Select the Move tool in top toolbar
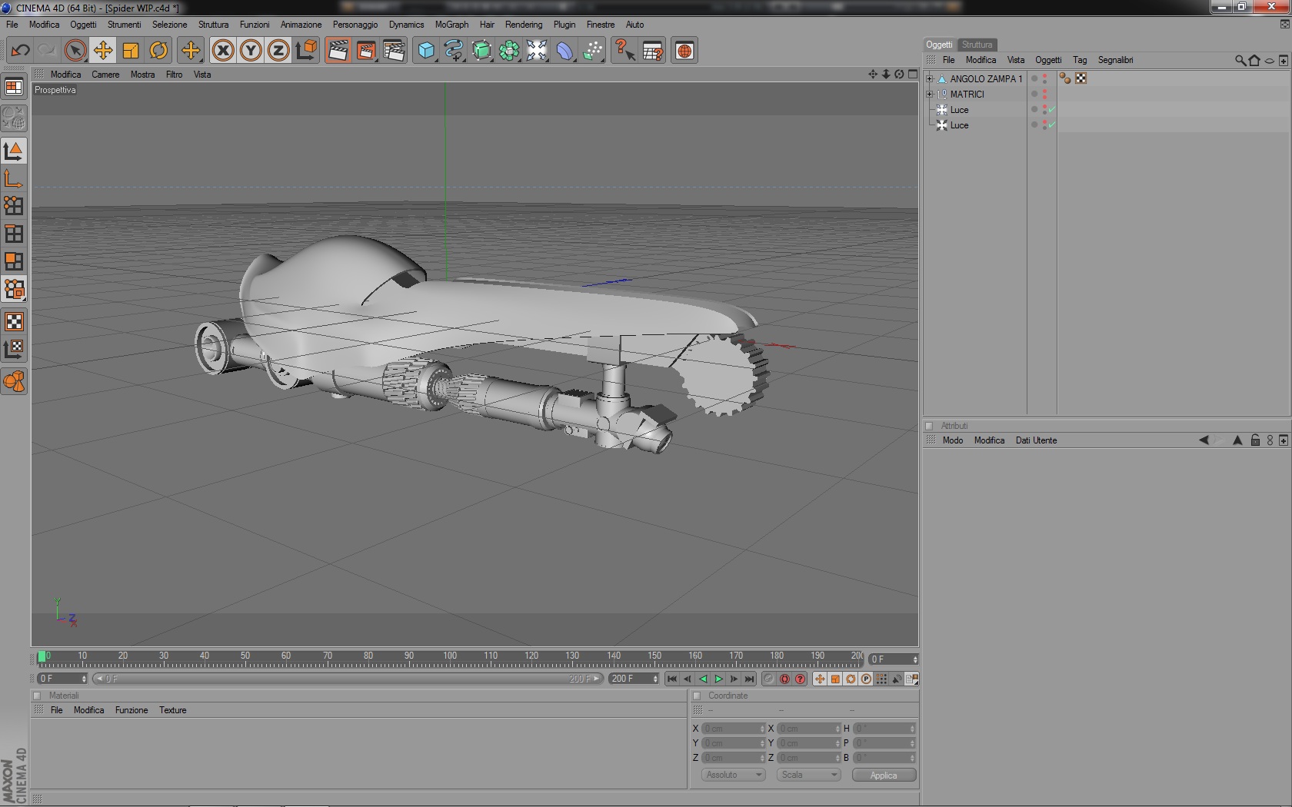The height and width of the screenshot is (807, 1292). [102, 51]
